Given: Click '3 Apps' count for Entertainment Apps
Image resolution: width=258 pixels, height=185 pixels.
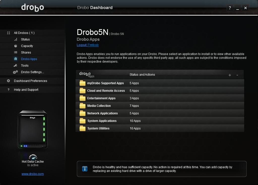Looking at the screenshot, I should coord(134,98).
